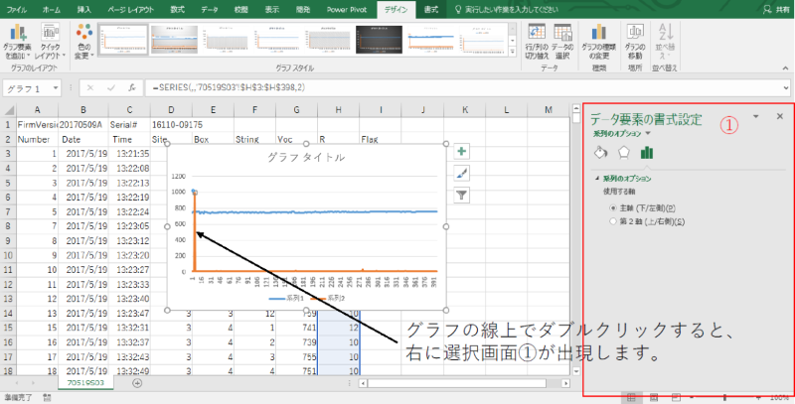Collapse the 系列のオプション section triangle
Image resolution: width=795 pixels, height=404 pixels.
597,179
